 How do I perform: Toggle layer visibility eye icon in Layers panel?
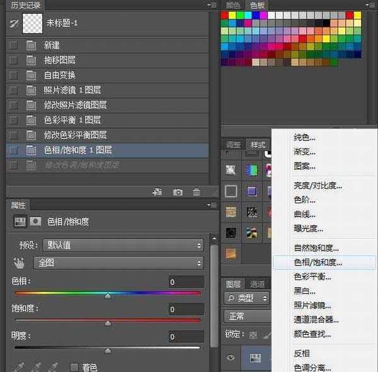231,358
